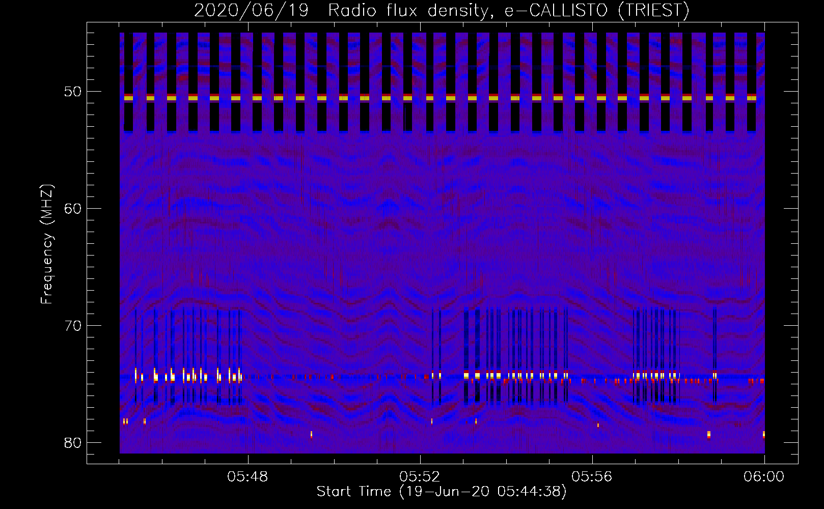Click the 05:48 time tick label

coord(248,477)
